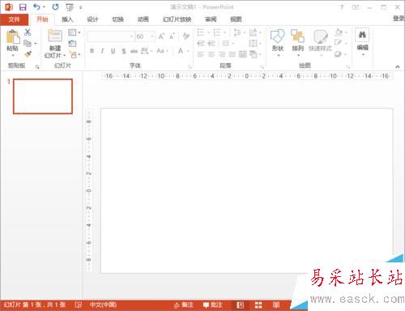The image size is (405, 311).
Task: Open Numbering list dropdown
Action: pyautogui.click(x=224, y=32)
